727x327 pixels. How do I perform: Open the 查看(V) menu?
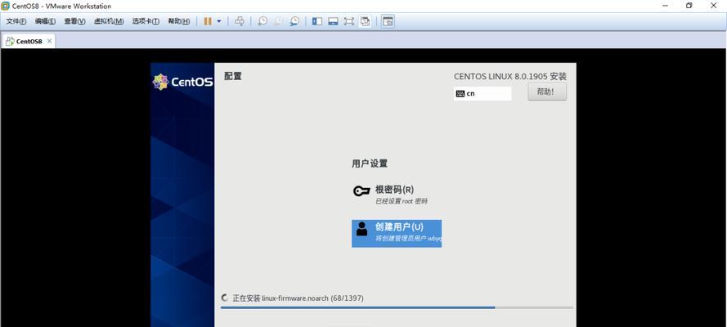click(74, 21)
